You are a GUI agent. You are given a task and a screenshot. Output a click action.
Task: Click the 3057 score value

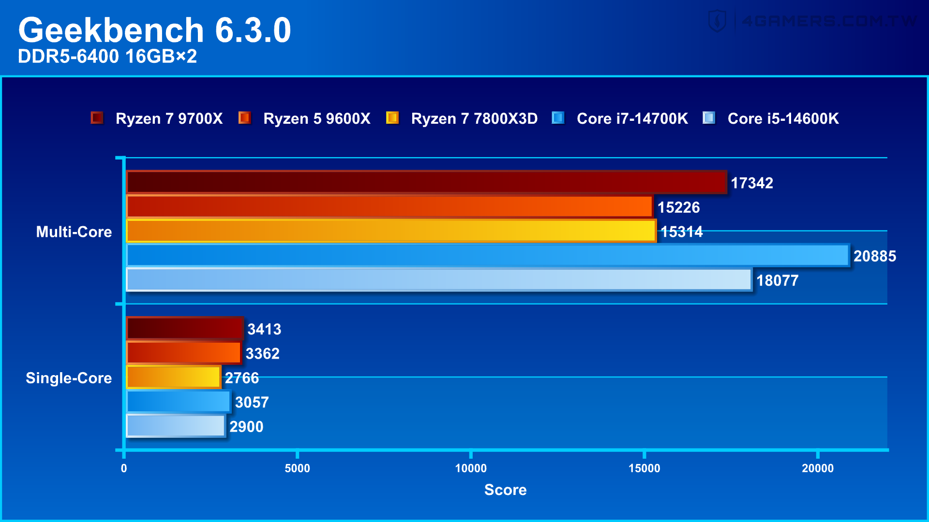point(252,403)
